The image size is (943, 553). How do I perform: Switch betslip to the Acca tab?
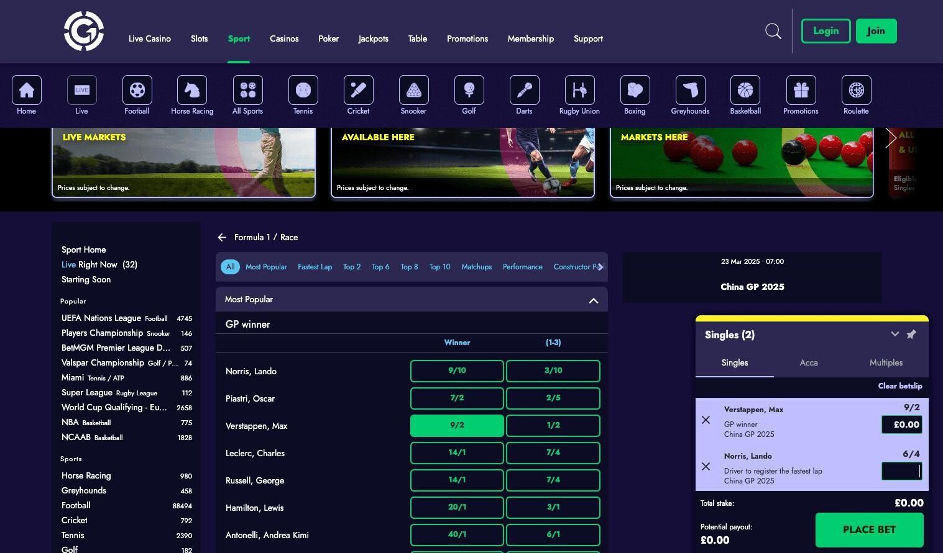[x=809, y=362]
